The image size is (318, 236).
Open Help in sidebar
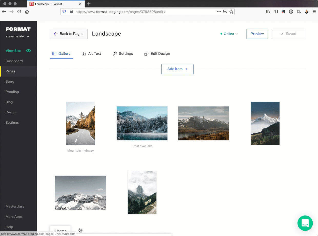[9, 227]
